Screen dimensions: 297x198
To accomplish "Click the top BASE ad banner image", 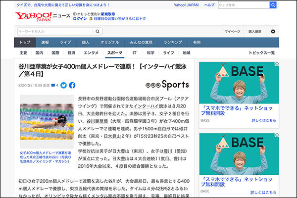I will tap(239, 83).
